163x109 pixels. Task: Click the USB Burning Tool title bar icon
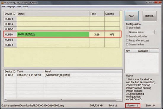[2, 3]
